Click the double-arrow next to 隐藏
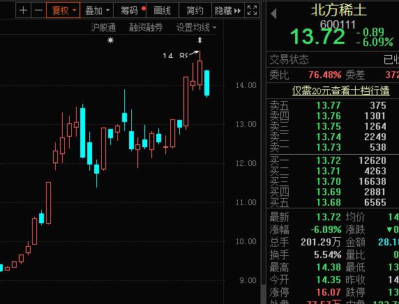399x304 pixels. 237,10
